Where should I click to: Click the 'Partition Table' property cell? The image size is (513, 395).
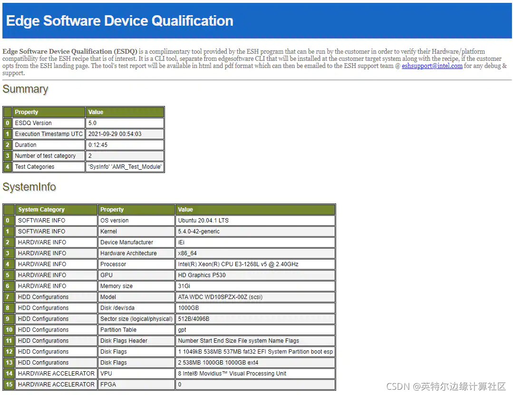coord(136,330)
